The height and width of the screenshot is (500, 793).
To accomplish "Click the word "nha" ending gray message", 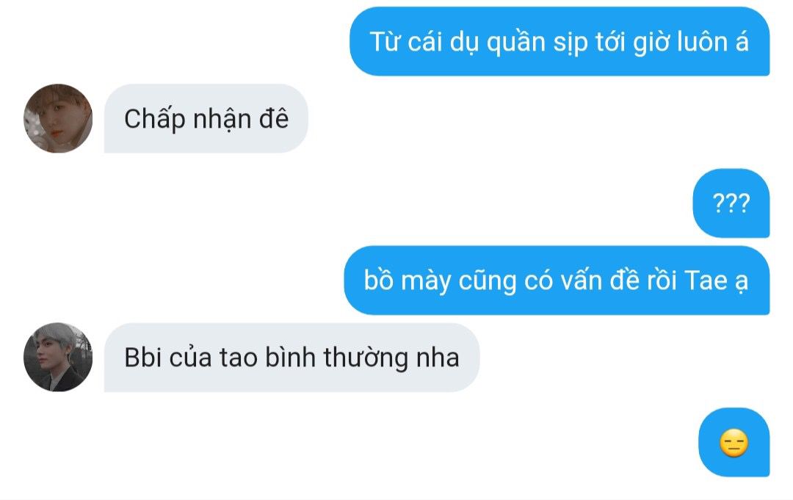I will point(438,358).
